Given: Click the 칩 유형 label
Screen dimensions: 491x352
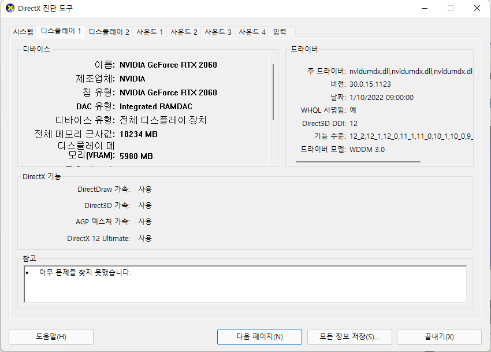Looking at the screenshot, I should tap(99, 92).
